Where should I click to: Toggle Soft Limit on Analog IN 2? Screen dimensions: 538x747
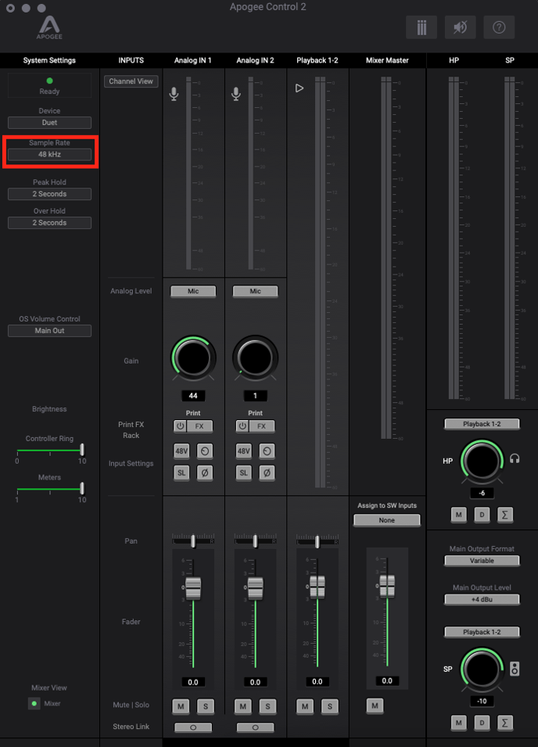[244, 472]
